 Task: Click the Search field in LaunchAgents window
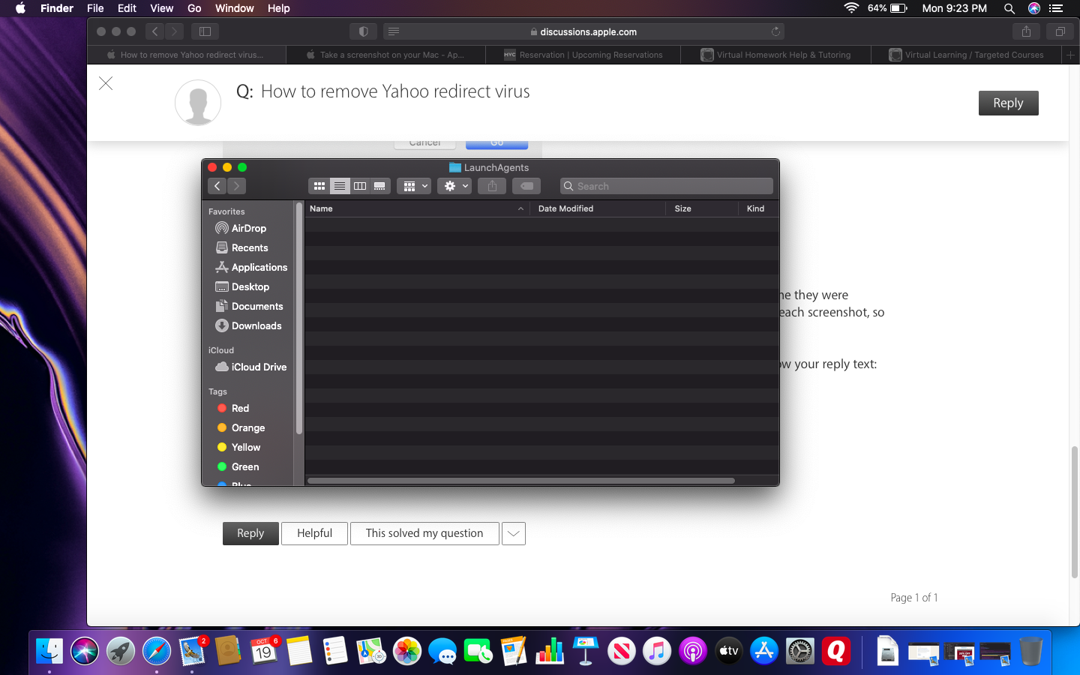tap(667, 186)
